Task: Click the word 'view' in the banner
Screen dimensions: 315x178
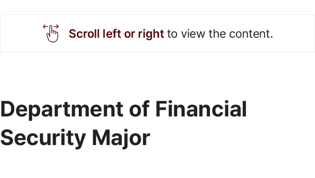Action: tap(193, 34)
